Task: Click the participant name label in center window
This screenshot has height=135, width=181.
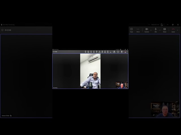Action: point(55,88)
